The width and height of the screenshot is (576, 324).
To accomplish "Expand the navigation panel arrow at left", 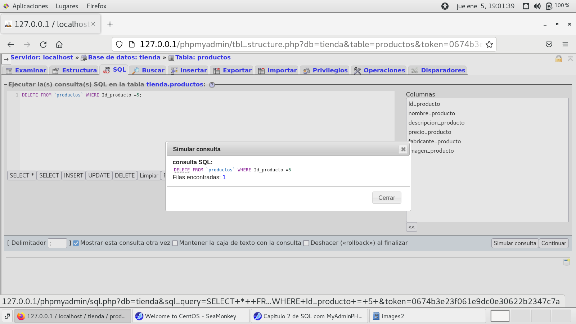I will [6, 59].
